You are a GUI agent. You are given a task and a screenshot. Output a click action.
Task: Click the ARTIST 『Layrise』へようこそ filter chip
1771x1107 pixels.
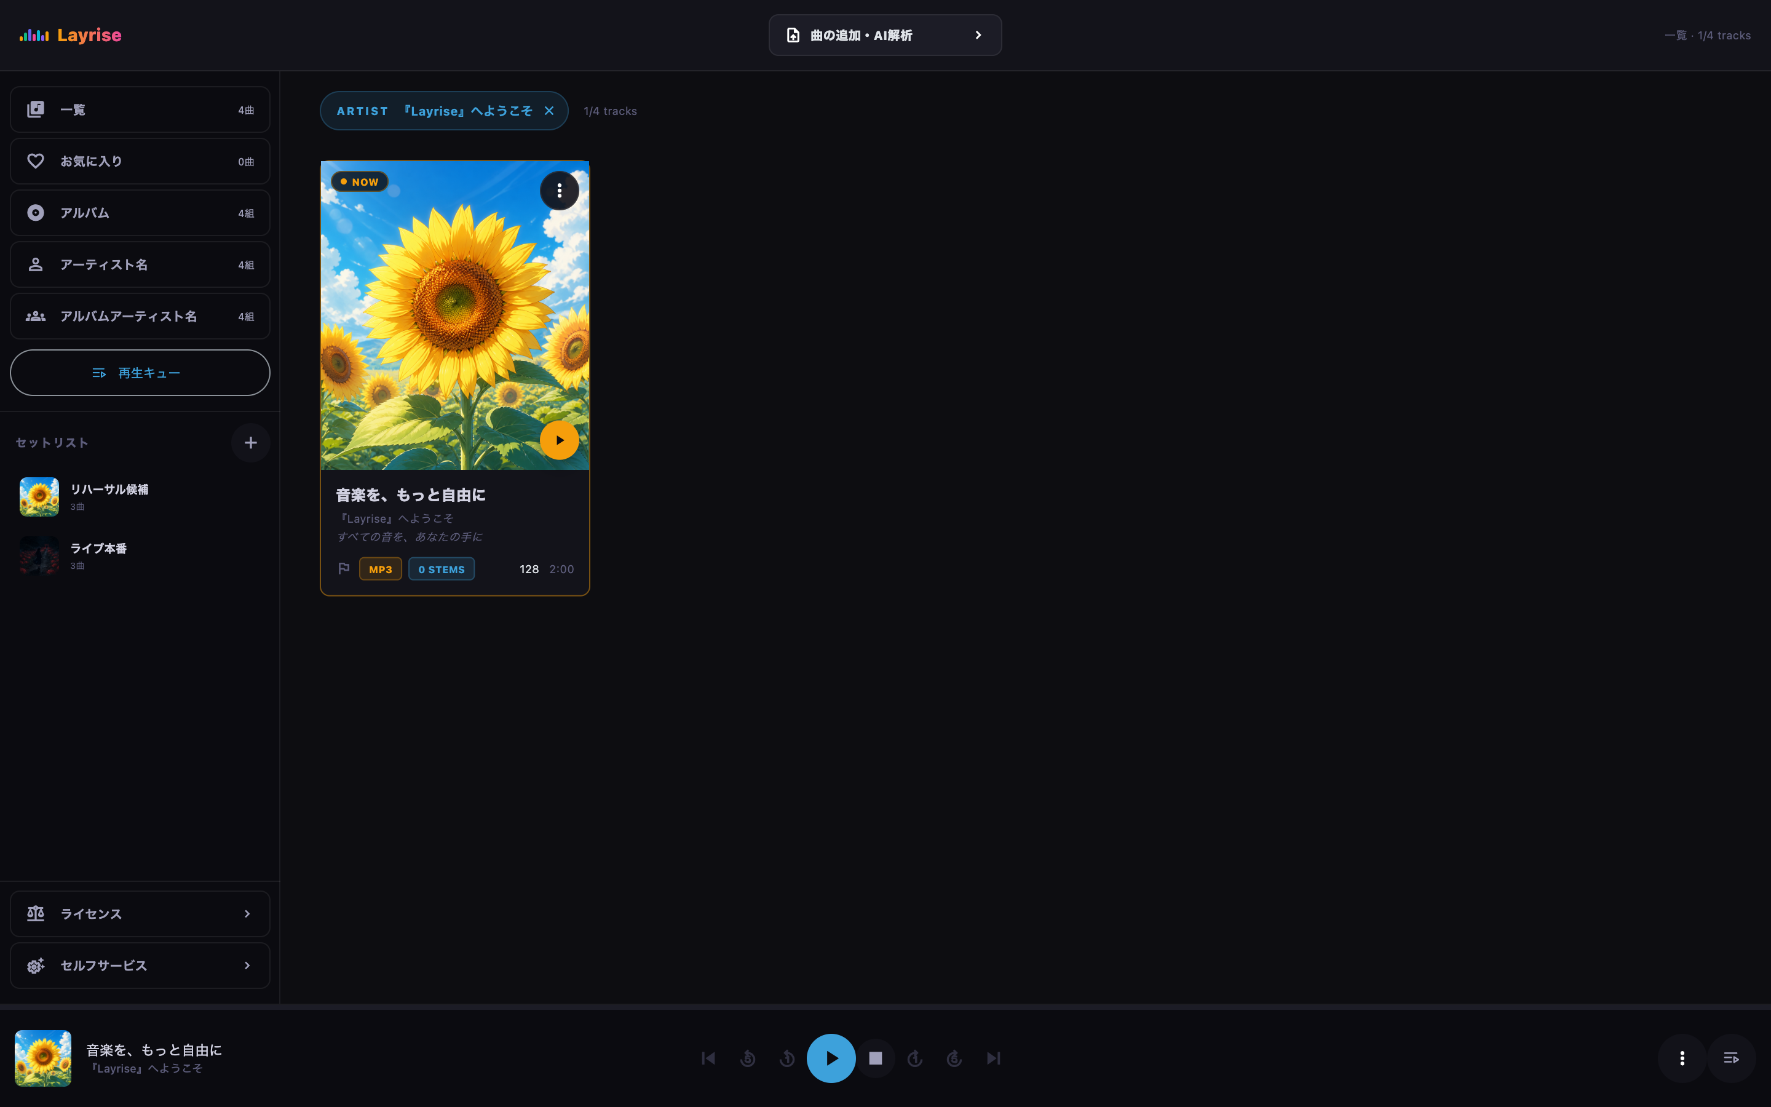coord(444,111)
